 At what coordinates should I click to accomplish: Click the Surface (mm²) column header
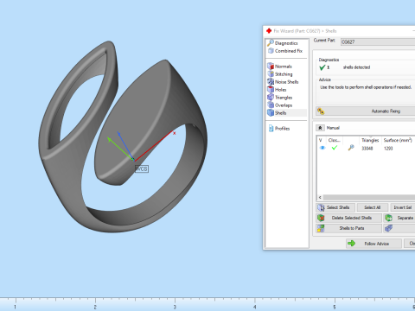pos(398,140)
